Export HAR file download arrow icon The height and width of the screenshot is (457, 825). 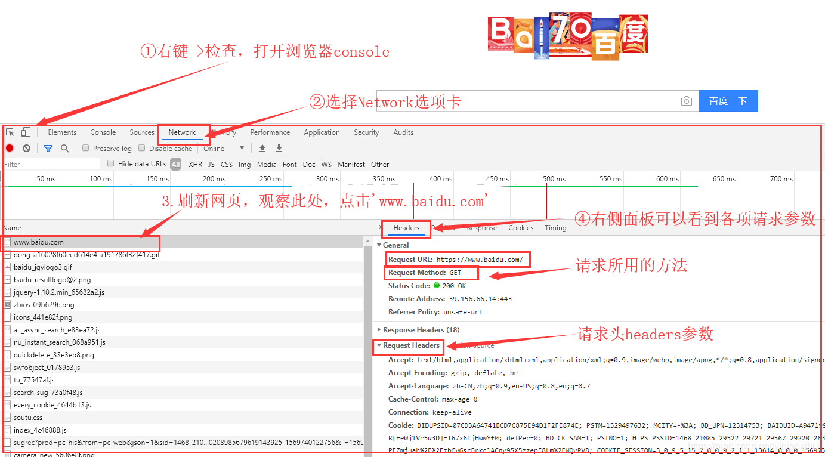(x=279, y=148)
